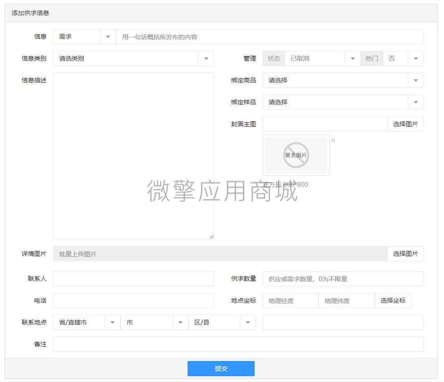Open the 省/直辖市 dropdown
Screen dimensions: 444x382
coord(87,322)
